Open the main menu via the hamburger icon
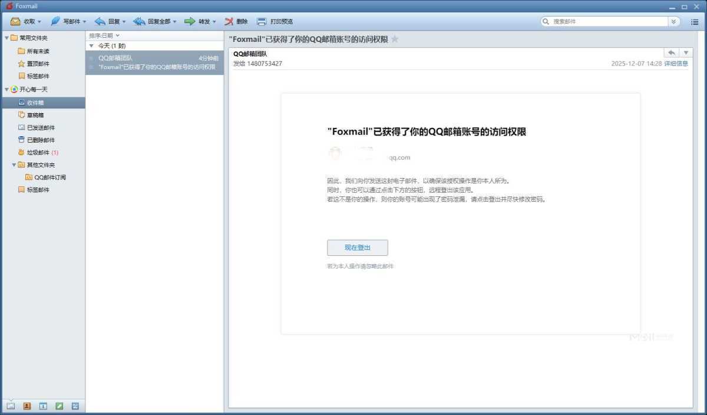This screenshot has width=707, height=415. click(x=694, y=21)
